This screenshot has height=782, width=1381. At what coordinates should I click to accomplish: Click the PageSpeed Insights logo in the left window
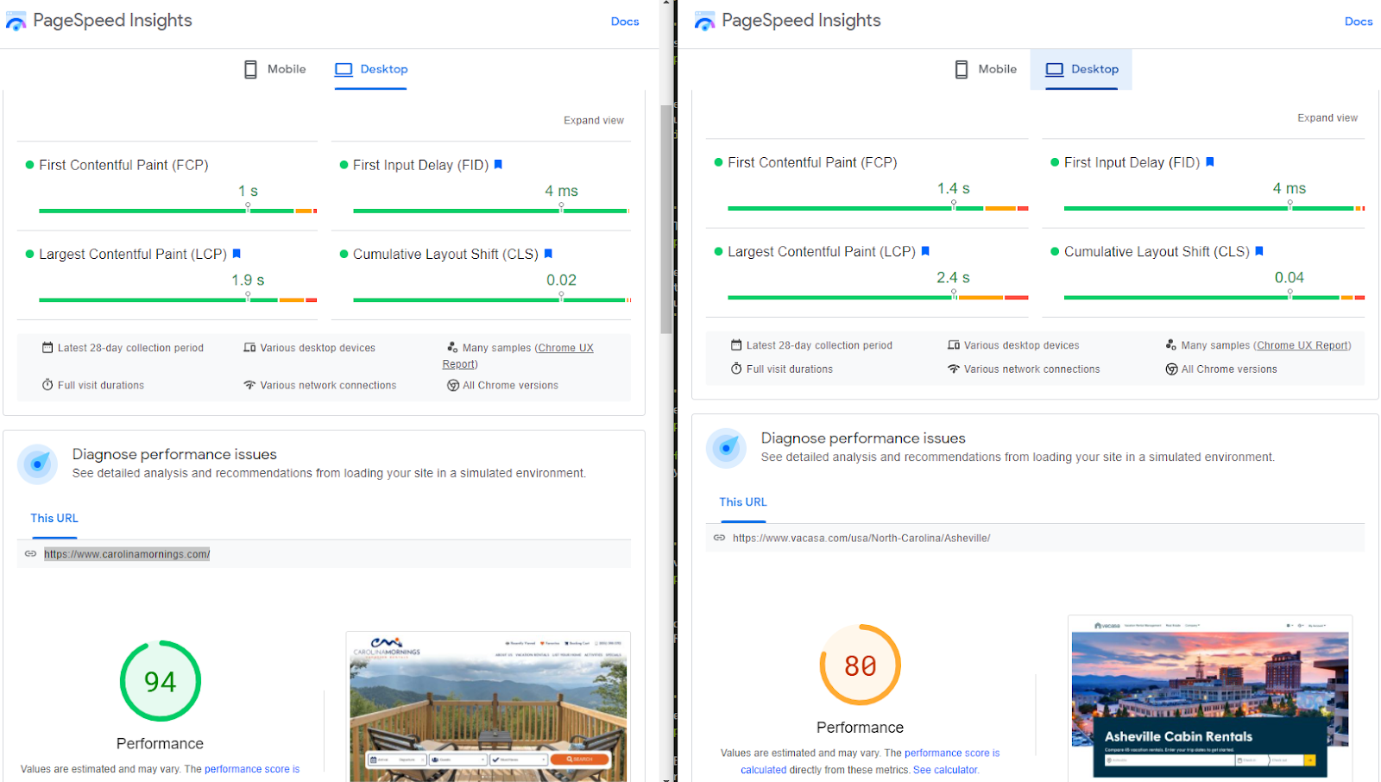(x=16, y=22)
